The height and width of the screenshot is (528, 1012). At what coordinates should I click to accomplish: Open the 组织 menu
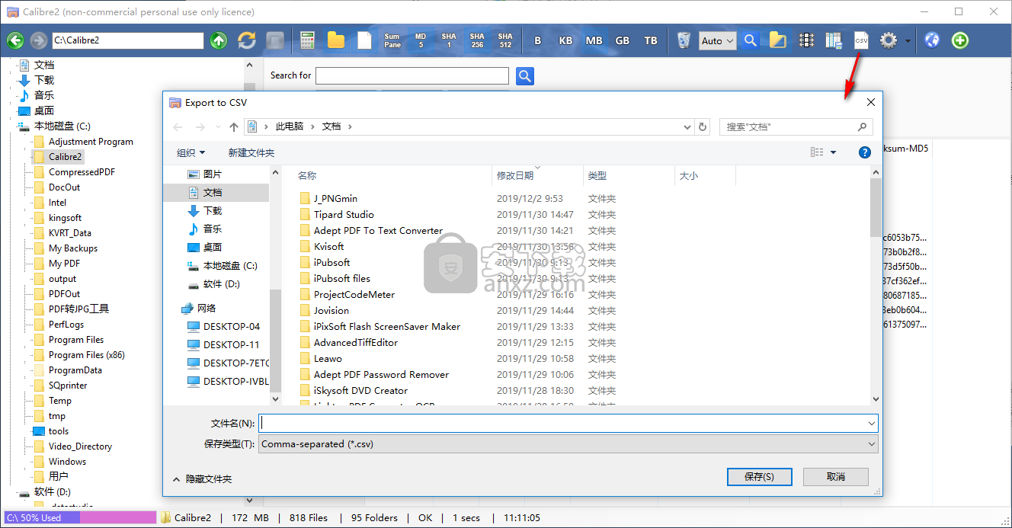[191, 152]
